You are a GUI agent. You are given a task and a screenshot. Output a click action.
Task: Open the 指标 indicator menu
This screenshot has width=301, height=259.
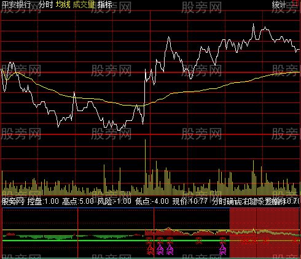(105, 4)
